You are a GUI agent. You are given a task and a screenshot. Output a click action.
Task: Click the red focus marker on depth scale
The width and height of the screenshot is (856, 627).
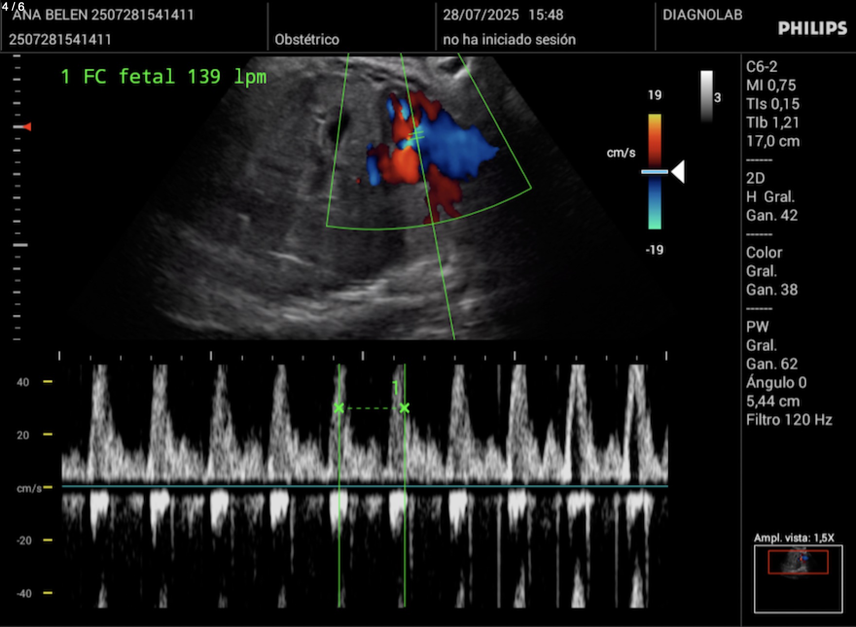tap(27, 127)
